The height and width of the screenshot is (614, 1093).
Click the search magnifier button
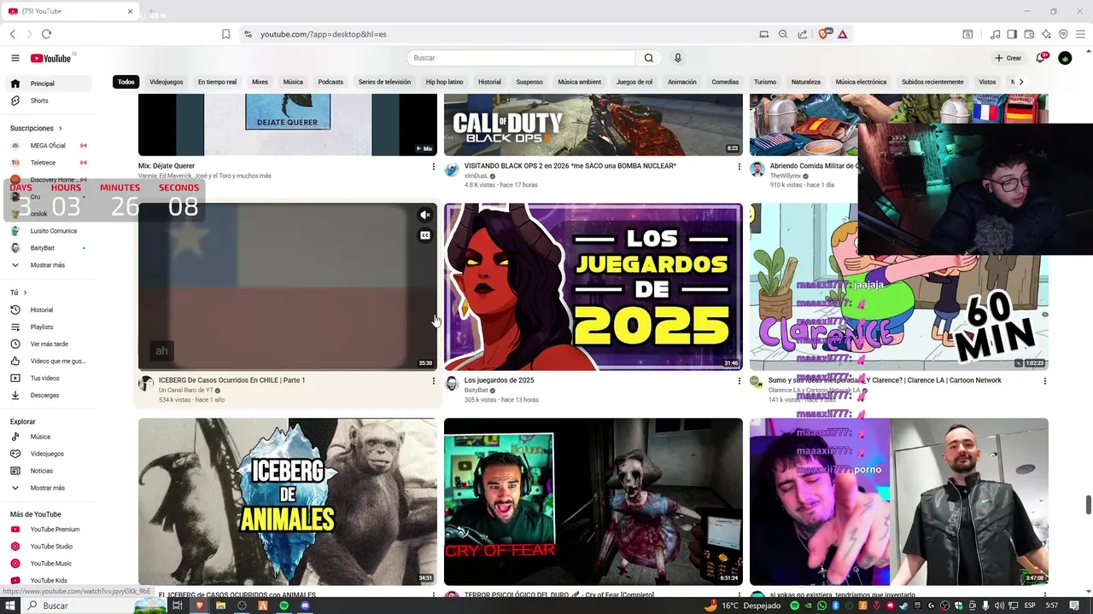(x=649, y=58)
